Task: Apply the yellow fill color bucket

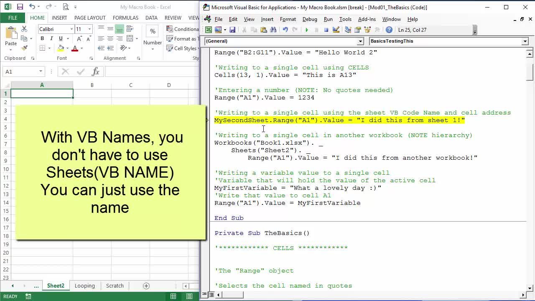Action: (x=61, y=48)
